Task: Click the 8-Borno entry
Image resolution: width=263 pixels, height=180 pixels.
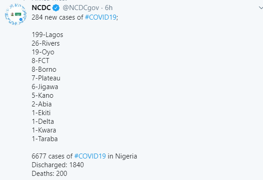Action: pyautogui.click(x=44, y=69)
